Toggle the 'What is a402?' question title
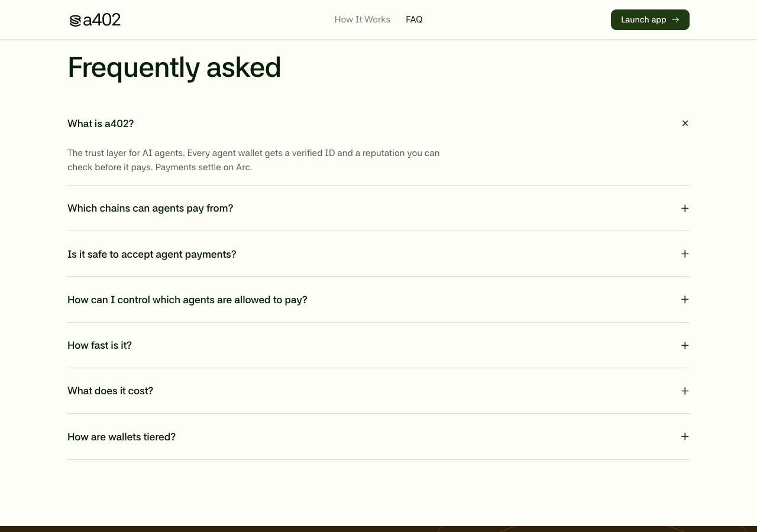The image size is (757, 532). pyautogui.click(x=101, y=124)
